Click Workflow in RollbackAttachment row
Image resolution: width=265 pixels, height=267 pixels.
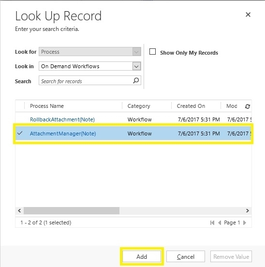pyautogui.click(x=140, y=119)
